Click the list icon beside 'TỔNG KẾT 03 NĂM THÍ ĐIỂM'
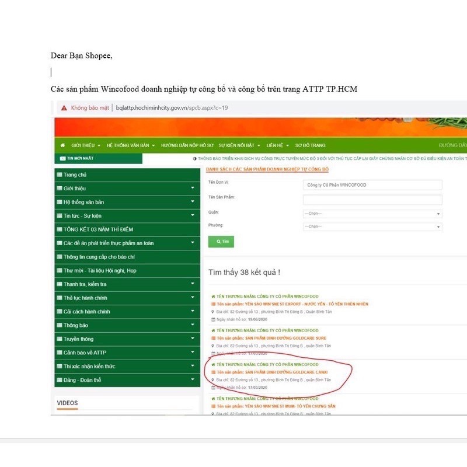Screen dimensions: 467x467 click(x=59, y=229)
